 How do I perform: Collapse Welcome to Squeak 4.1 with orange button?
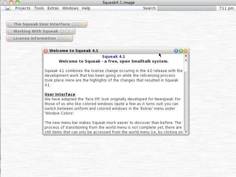[185, 51]
